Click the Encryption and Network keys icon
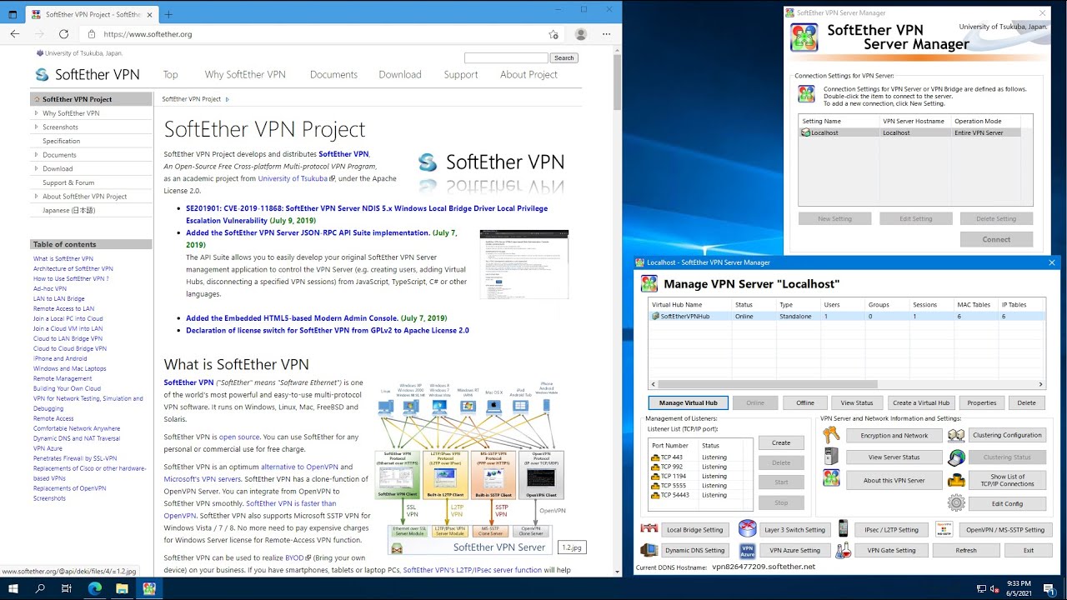The width and height of the screenshot is (1067, 600). (x=831, y=435)
